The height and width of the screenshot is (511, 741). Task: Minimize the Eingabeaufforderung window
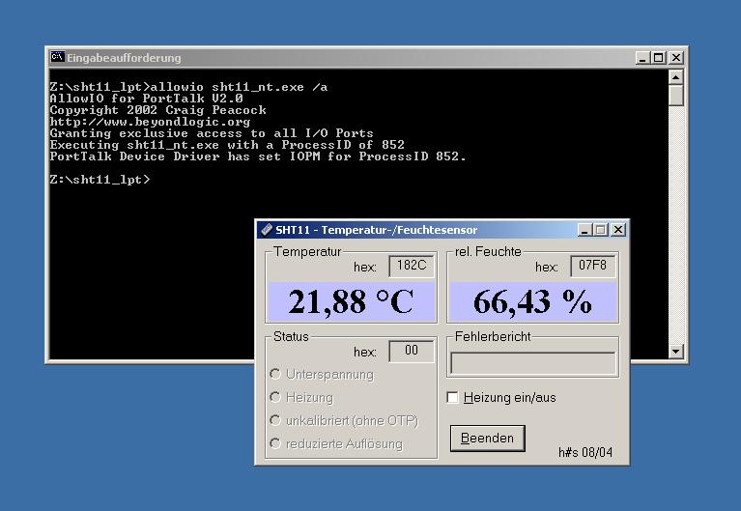pos(641,58)
